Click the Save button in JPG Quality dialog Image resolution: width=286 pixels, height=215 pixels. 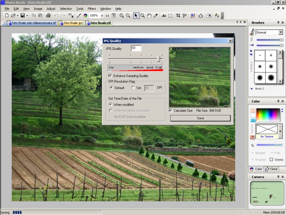200,118
